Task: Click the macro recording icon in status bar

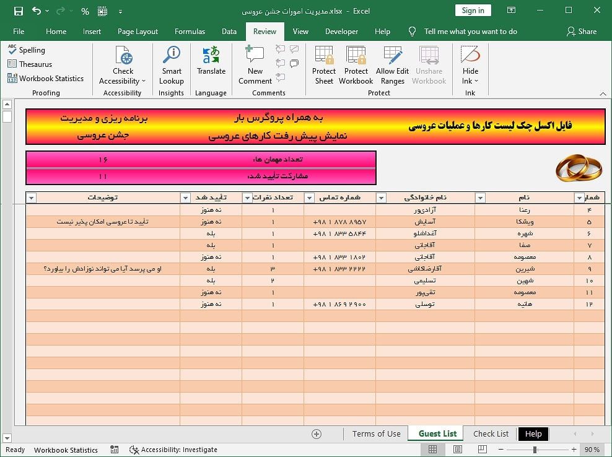Action: 115,450
